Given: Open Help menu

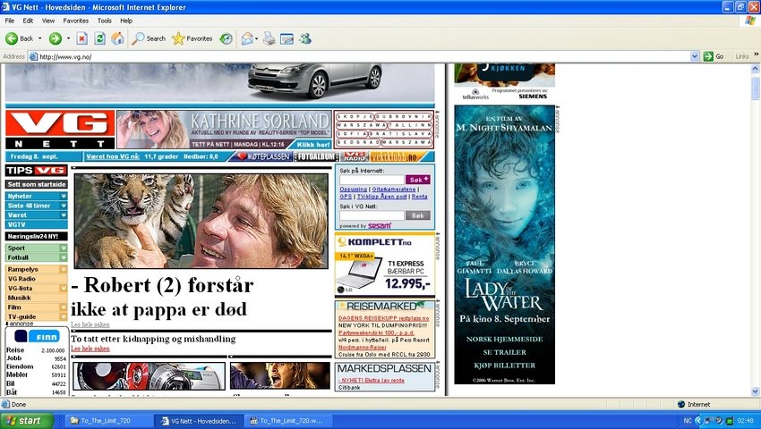Looking at the screenshot, I should 126,21.
